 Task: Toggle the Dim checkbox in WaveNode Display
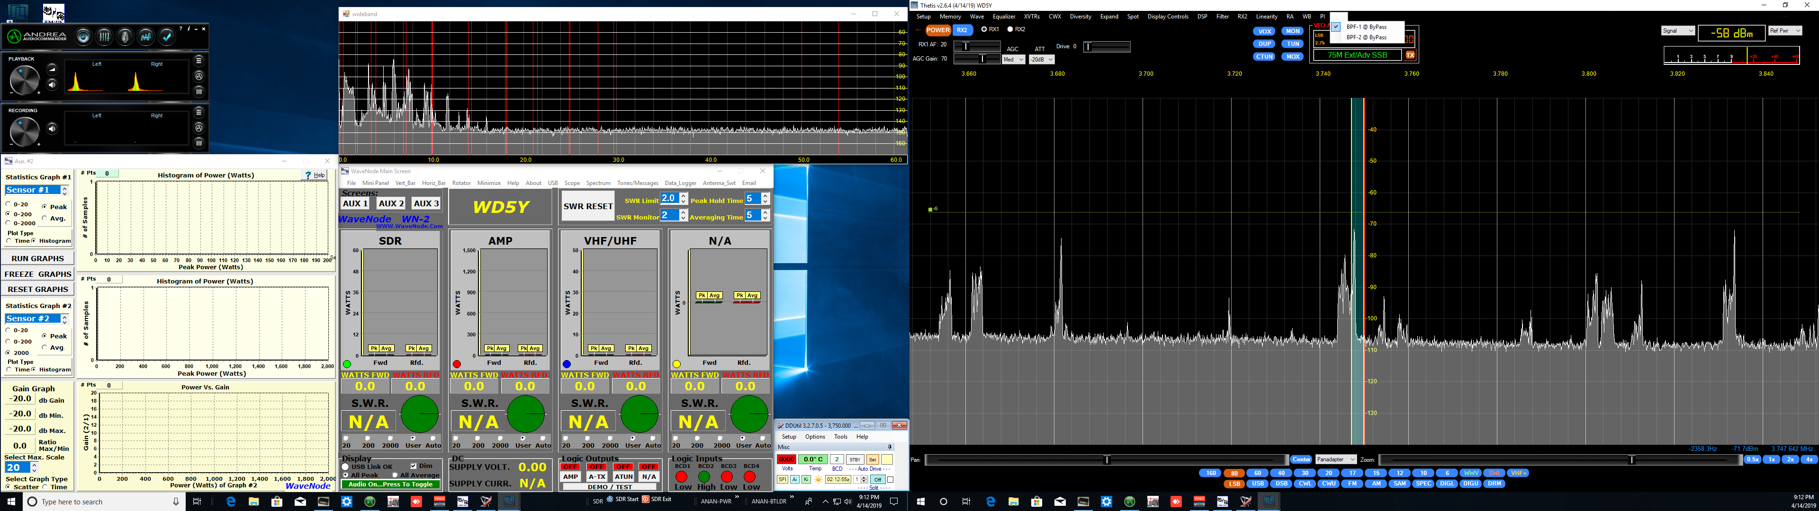point(414,466)
